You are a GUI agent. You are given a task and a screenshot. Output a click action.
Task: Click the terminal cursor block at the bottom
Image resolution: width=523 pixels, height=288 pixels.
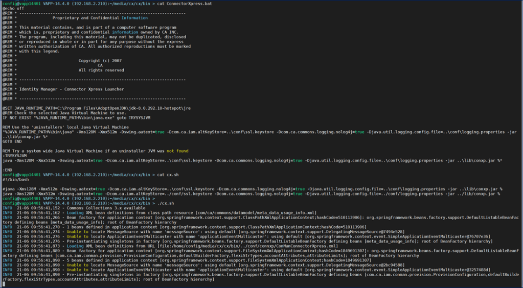[x=4, y=284]
